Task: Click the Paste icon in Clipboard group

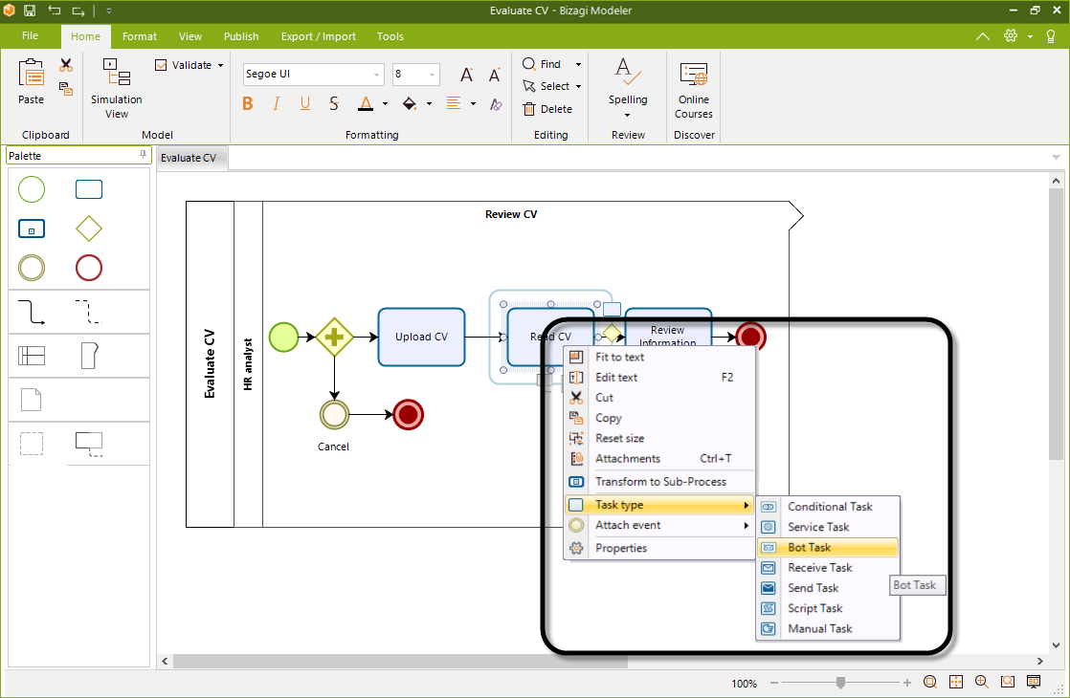Action: pyautogui.click(x=32, y=73)
